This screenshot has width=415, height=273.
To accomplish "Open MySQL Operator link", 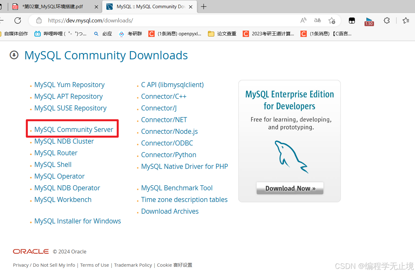I will (x=60, y=176).
